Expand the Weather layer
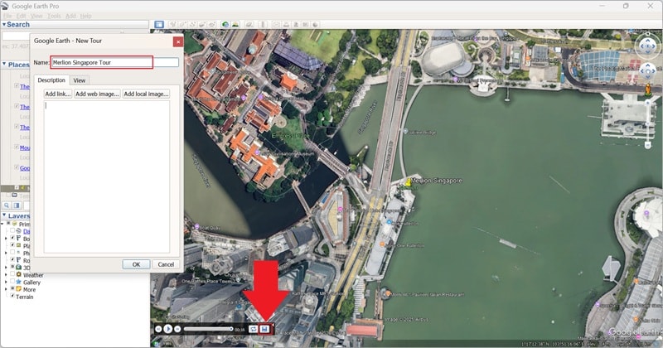Viewport: 663px width, 348px height. [6, 275]
